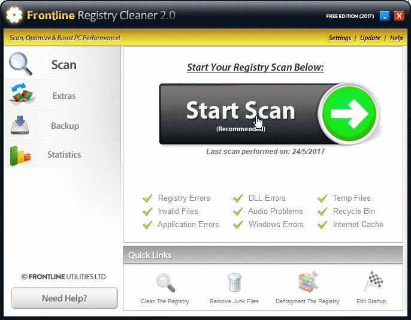The image size is (411, 320).
Task: Click the Audio Problems text
Action: point(275,212)
